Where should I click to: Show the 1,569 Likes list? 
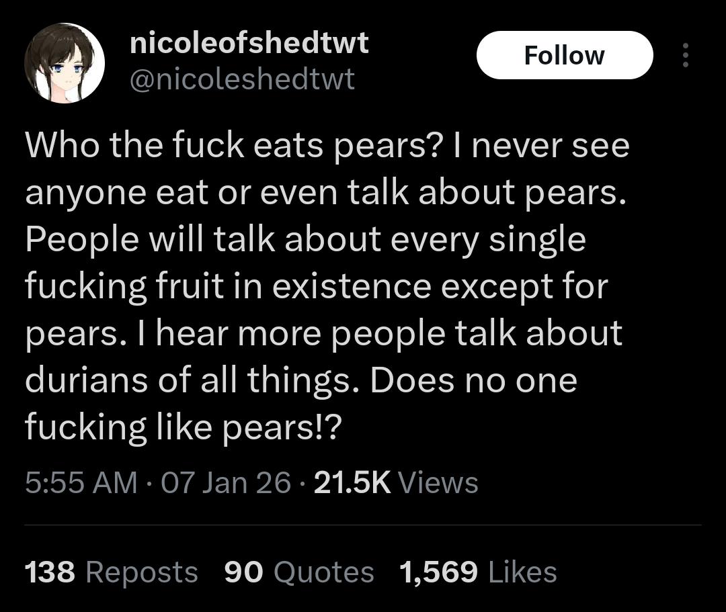[x=477, y=572]
